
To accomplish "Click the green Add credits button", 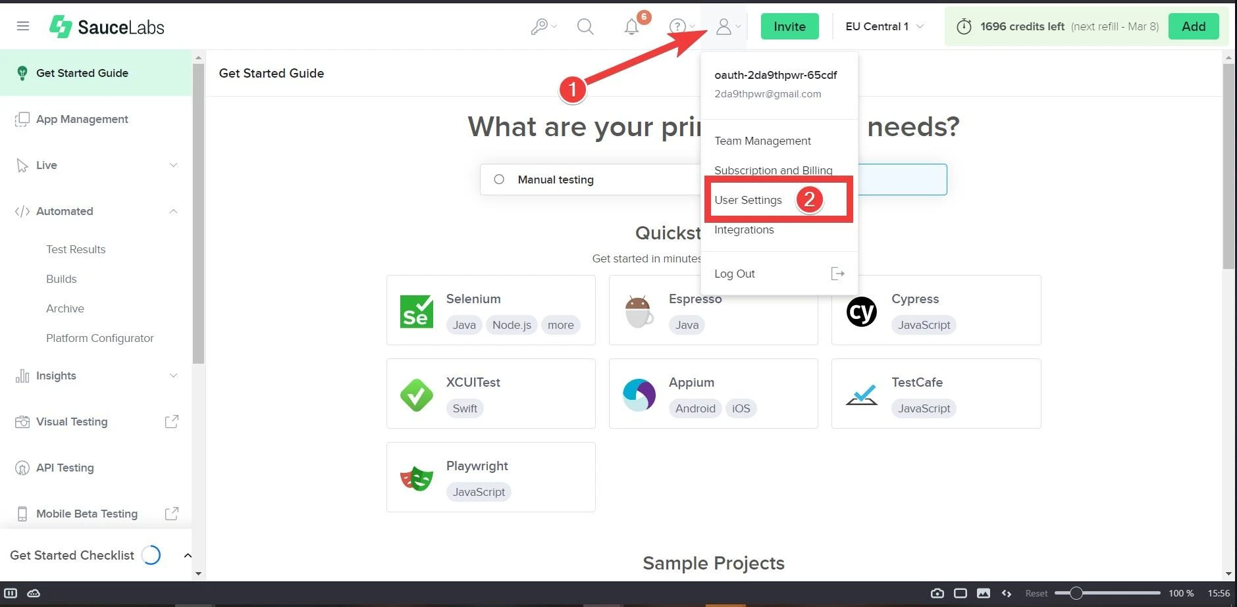I will [1193, 26].
